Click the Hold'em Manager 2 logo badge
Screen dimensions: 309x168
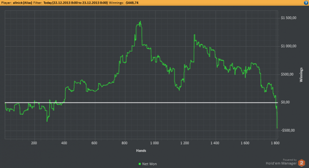301,163
